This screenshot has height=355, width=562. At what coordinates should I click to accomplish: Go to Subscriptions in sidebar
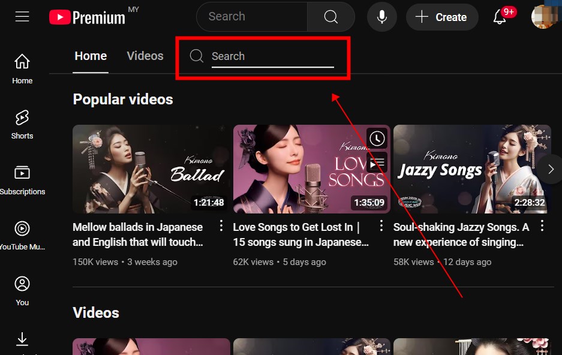pos(22,180)
